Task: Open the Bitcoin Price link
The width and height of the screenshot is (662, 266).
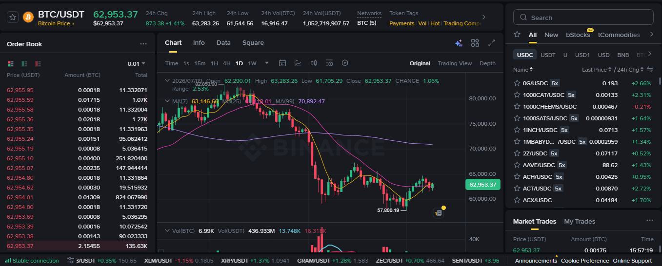Action: click(56, 23)
